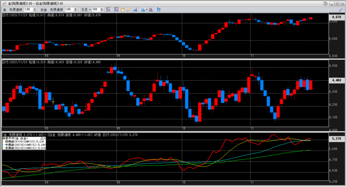Image resolution: width=347 pixels, height=187 pixels.
Task: Expand the chart type dropdown arrow
Action: click(x=147, y=9)
